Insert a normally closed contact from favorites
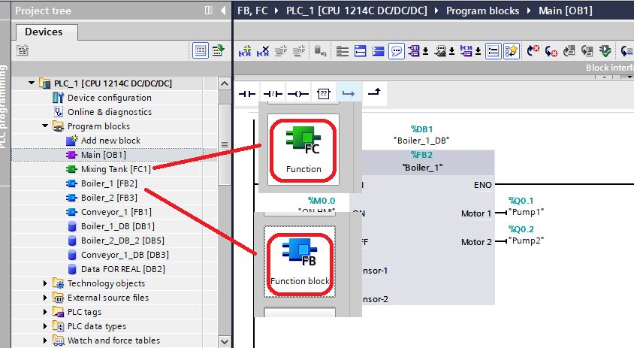The image size is (634, 348). click(273, 94)
